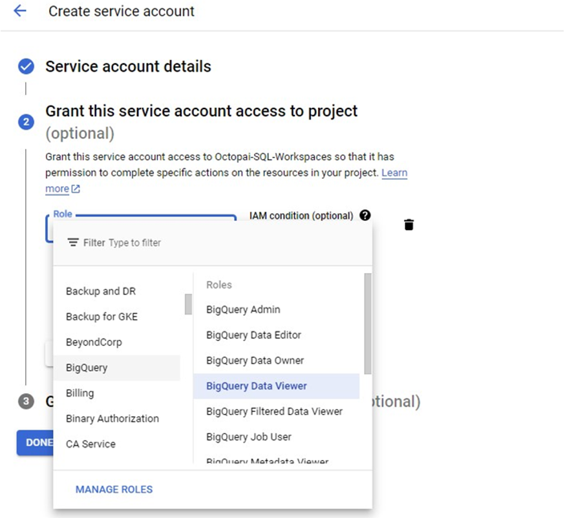Viewport: 565px width, 518px height.
Task: Click the step 2 number badge
Action: pos(26,121)
